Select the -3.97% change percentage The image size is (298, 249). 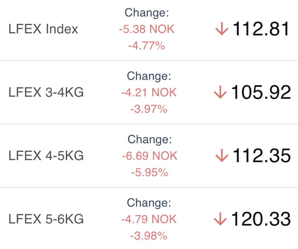pos(149,109)
